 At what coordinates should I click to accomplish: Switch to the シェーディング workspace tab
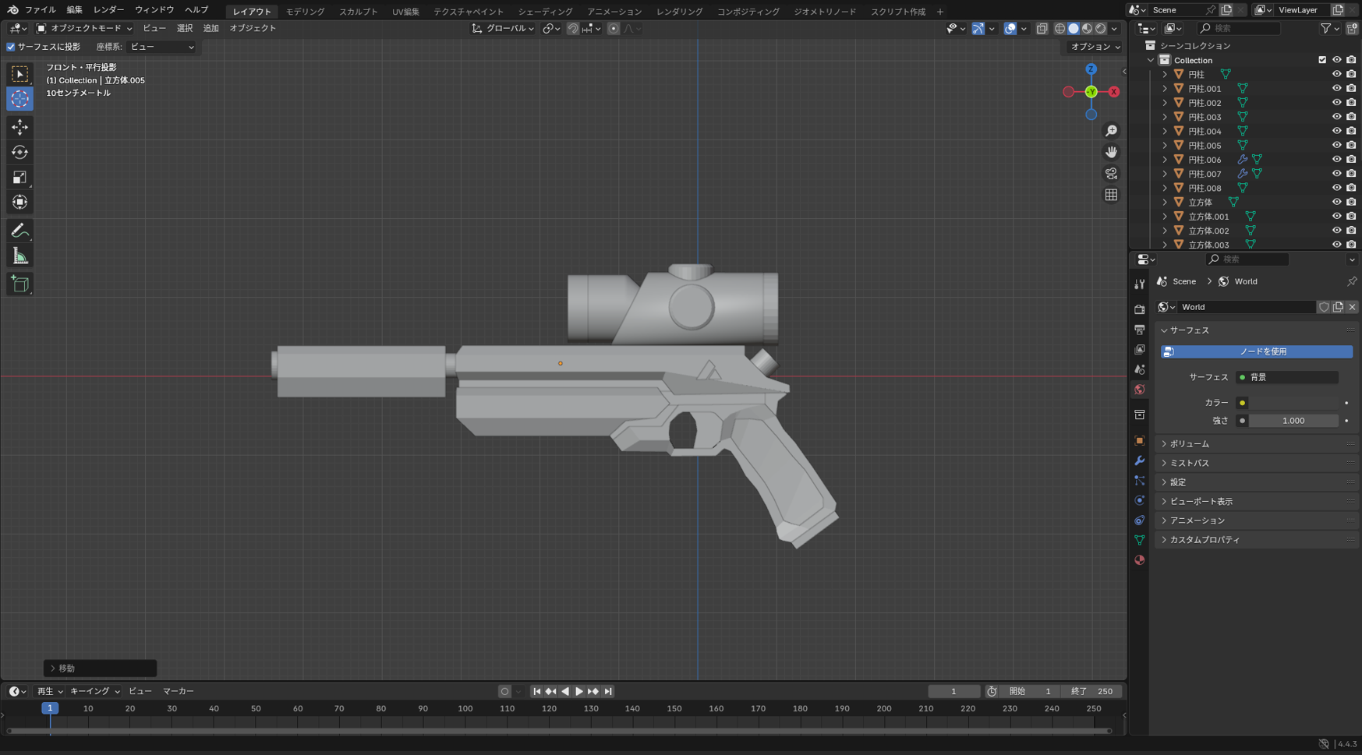point(544,11)
